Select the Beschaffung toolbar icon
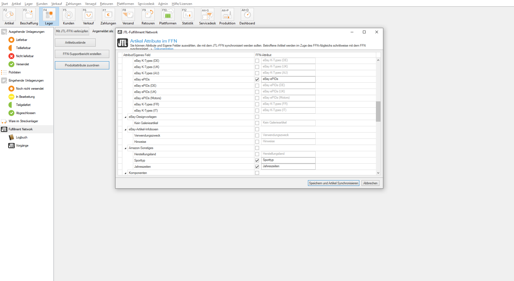514x281 pixels. tap(29, 14)
